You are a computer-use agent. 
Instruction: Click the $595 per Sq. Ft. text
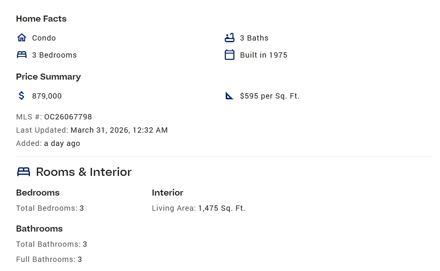coord(269,96)
